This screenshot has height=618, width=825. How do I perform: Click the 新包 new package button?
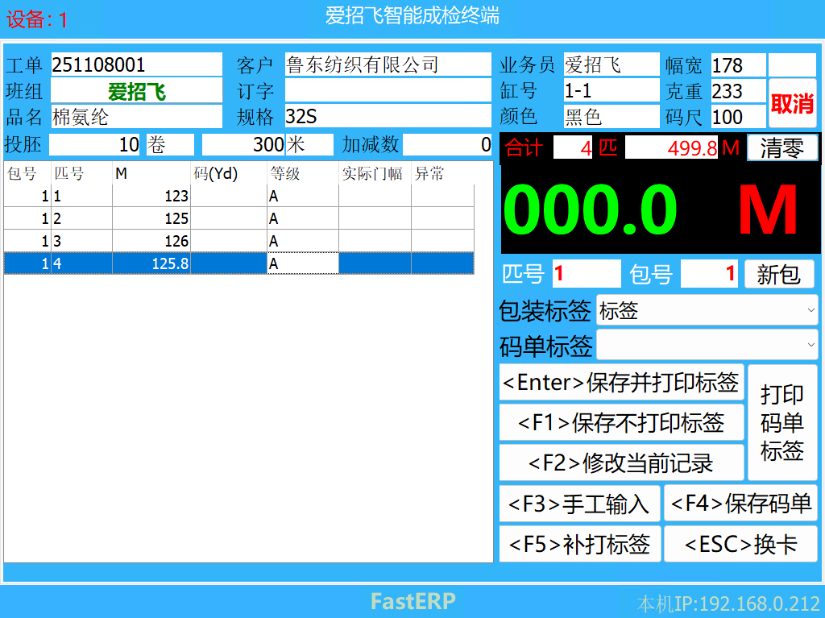click(778, 274)
